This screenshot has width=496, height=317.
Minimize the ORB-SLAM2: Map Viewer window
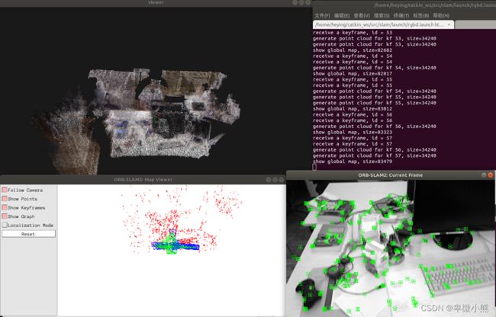tap(269, 180)
